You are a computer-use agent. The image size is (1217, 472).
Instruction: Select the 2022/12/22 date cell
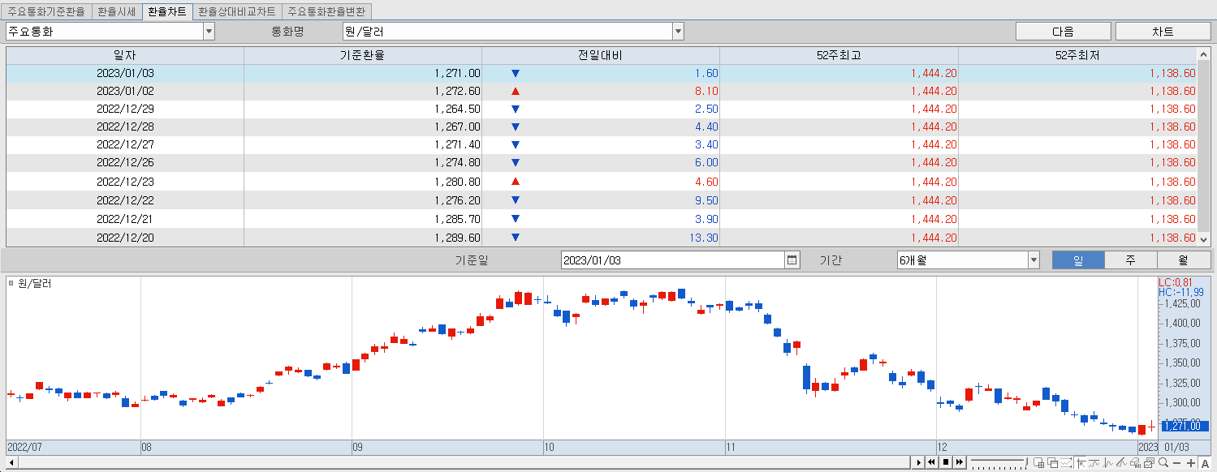pos(125,200)
